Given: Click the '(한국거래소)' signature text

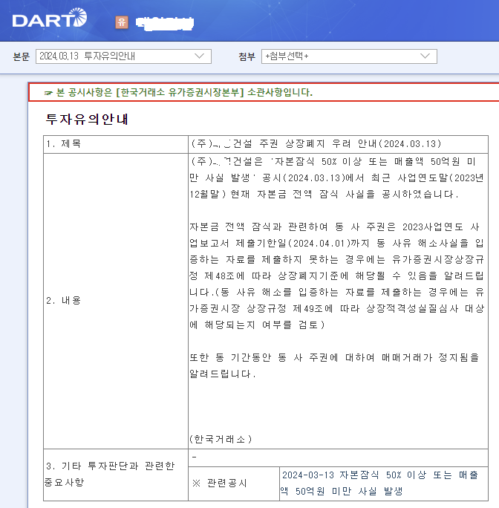Looking at the screenshot, I should click(x=221, y=440).
